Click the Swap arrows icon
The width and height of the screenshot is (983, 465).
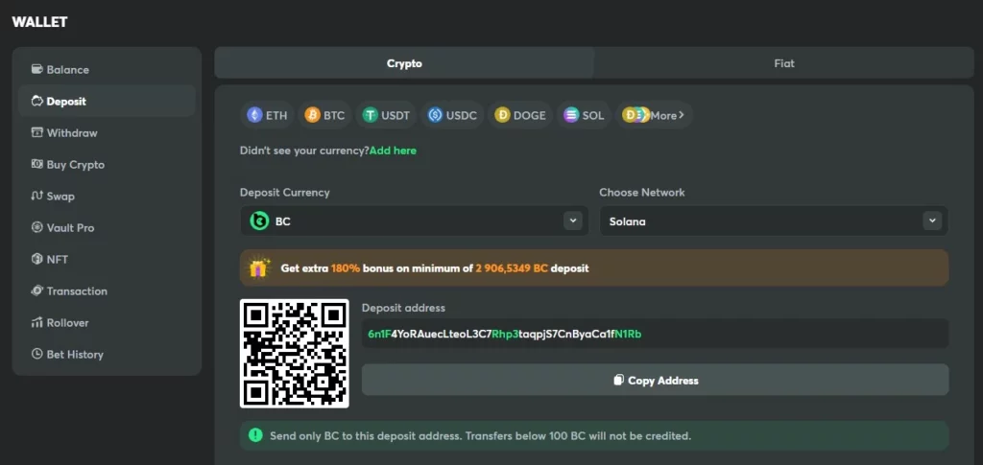[37, 196]
